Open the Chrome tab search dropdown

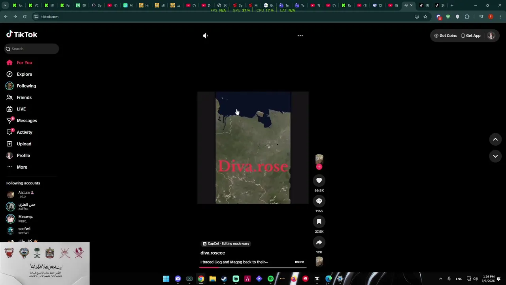tap(5, 6)
